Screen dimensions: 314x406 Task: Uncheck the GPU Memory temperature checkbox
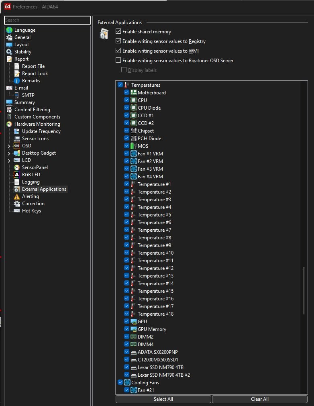click(x=127, y=329)
